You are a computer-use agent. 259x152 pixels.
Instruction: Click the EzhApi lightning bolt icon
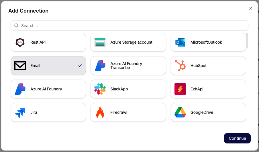click(x=180, y=89)
